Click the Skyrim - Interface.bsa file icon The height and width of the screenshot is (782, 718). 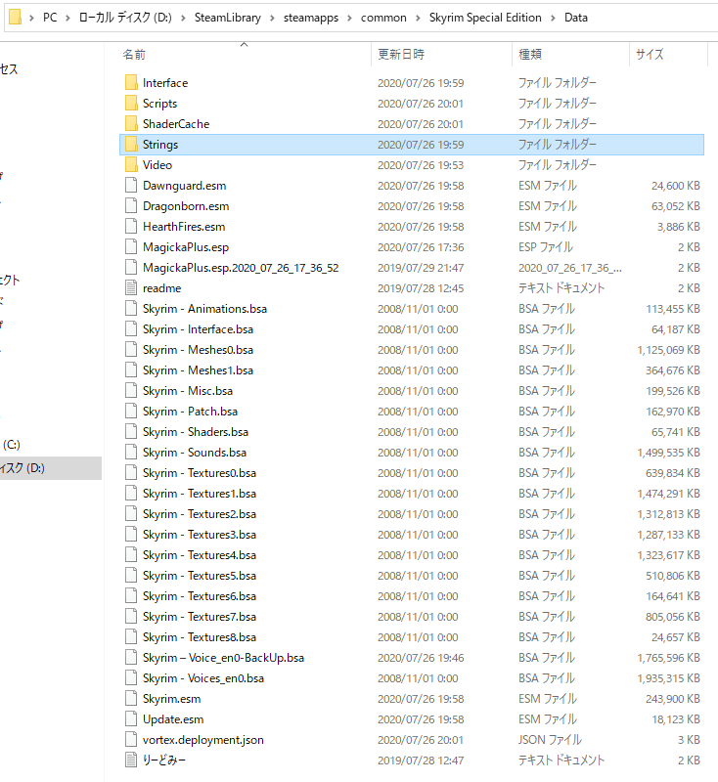(x=131, y=329)
